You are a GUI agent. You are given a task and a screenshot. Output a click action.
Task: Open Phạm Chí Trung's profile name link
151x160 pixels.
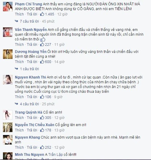(x=28, y=4)
